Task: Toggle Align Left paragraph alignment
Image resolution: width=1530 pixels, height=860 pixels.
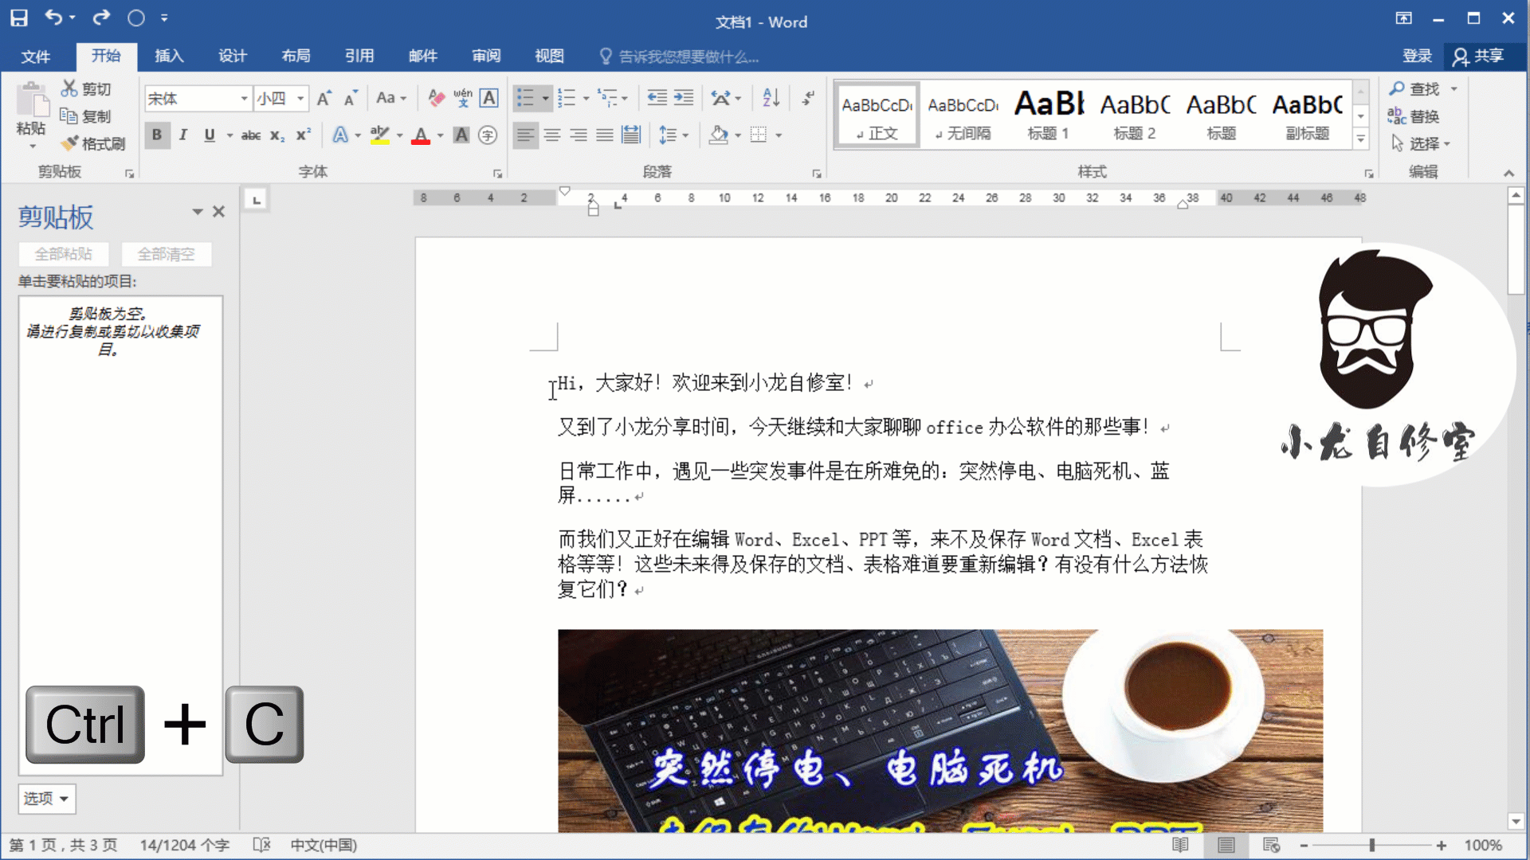Action: (x=525, y=135)
